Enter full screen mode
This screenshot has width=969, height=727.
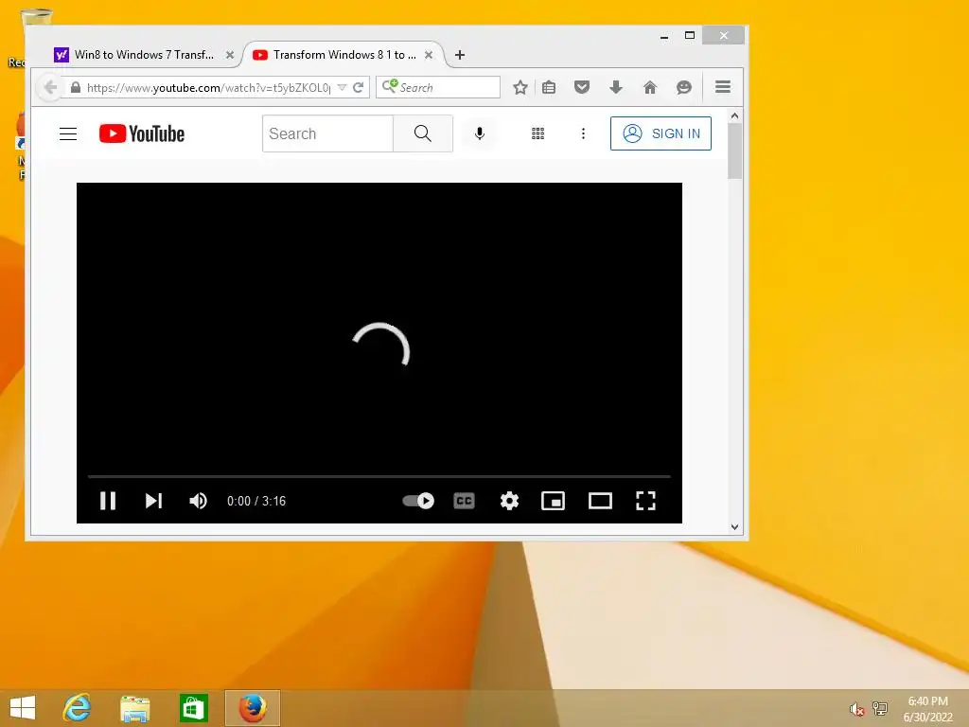pyautogui.click(x=645, y=501)
